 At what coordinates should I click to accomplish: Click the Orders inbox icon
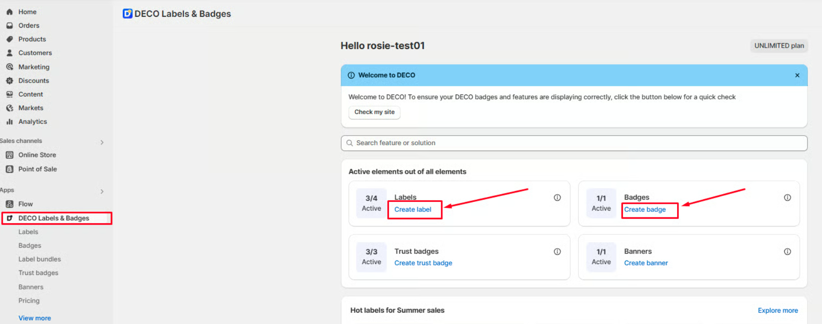pyautogui.click(x=10, y=25)
